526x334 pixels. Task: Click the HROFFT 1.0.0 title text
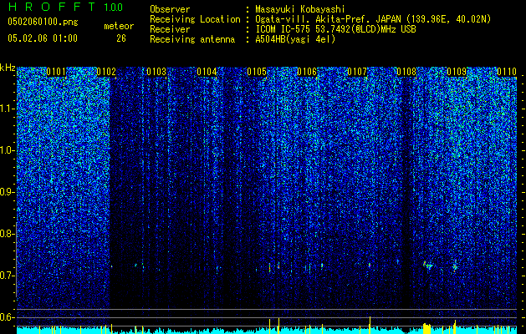pos(65,7)
